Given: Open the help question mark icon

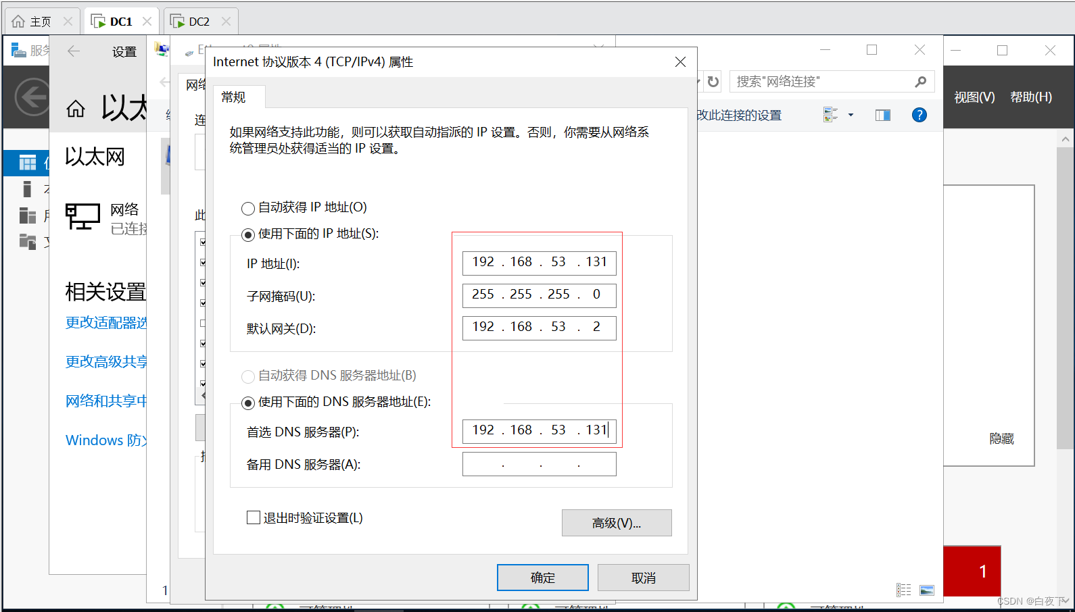Looking at the screenshot, I should coord(919,115).
